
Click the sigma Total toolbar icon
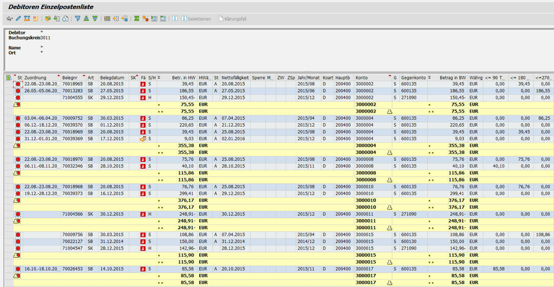136,19
